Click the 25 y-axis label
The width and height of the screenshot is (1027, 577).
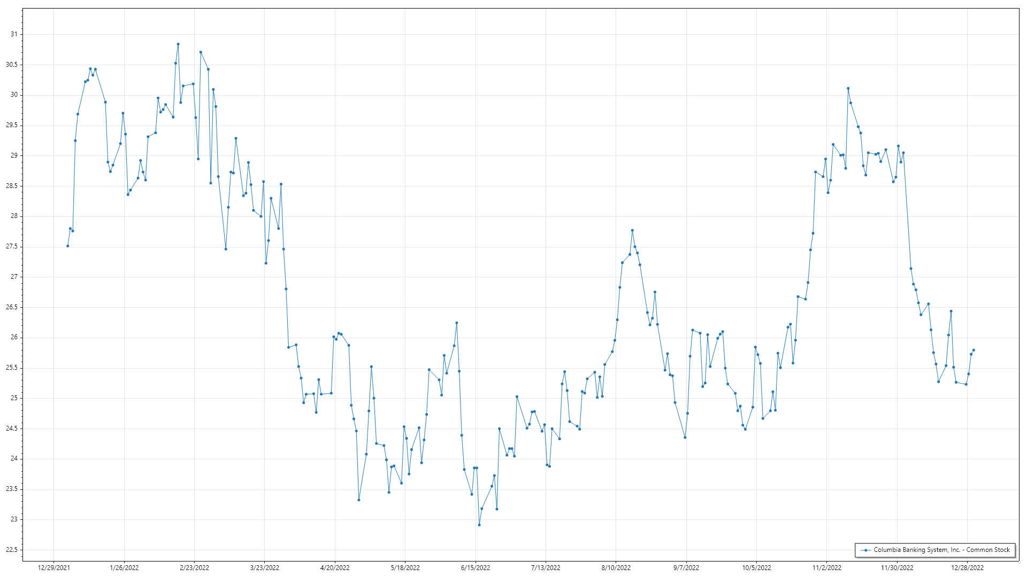14,398
